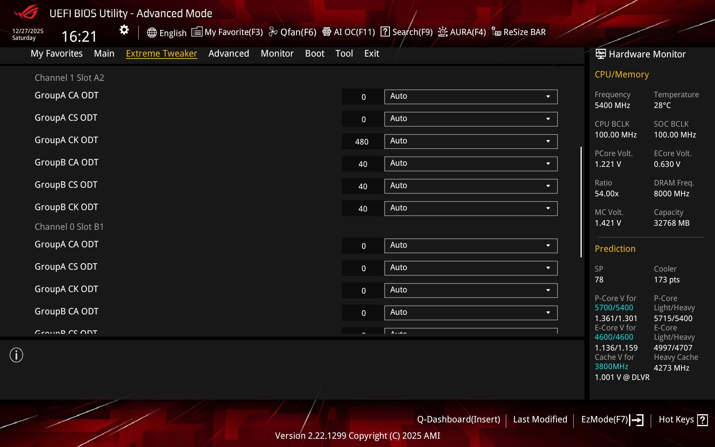Open My Favorite(F3) list icon
This screenshot has width=715, height=447.
coord(197,32)
